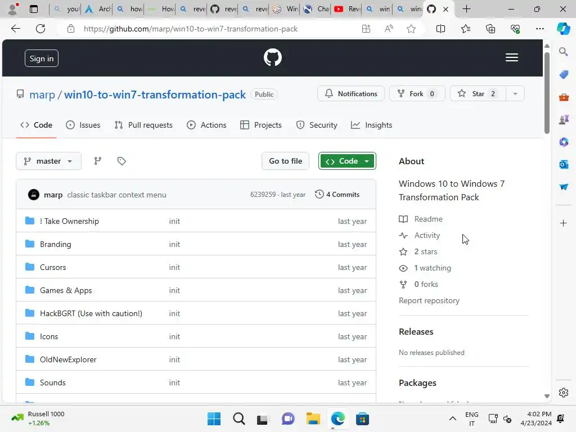Open Windows Start menu
The width and height of the screenshot is (576, 432).
click(214, 418)
